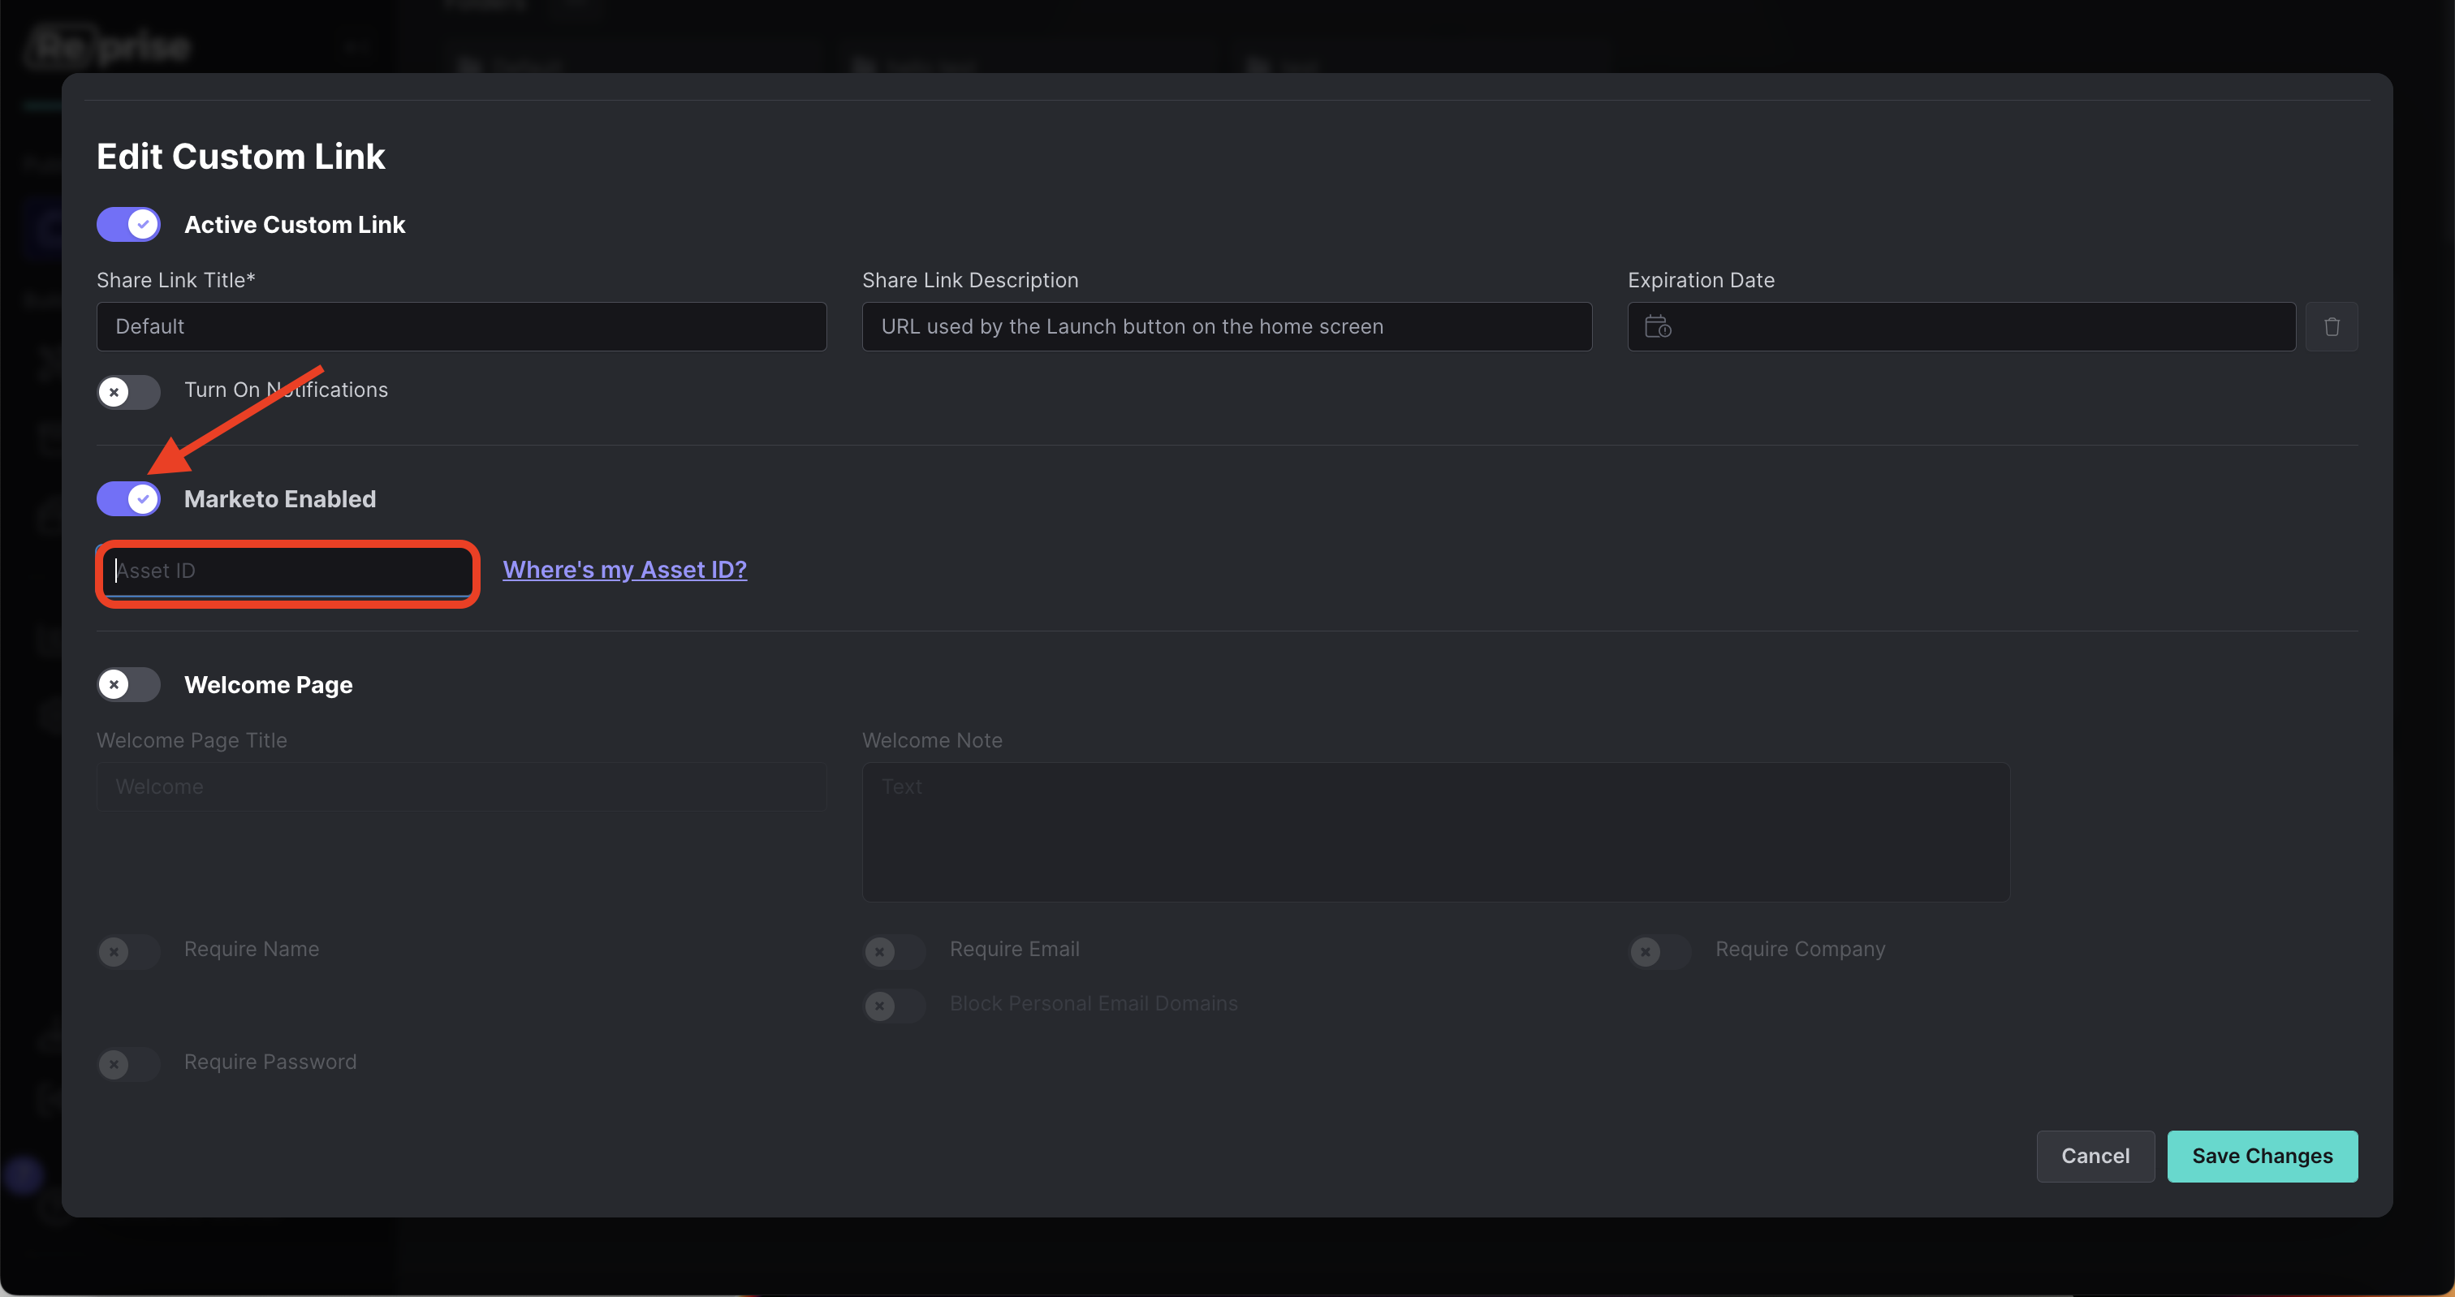
Task: Click the Welcome Page label
Action: coord(268,685)
